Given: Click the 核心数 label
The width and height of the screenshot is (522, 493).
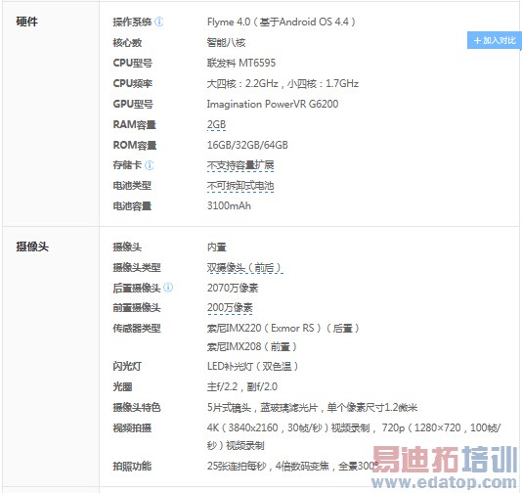Looking at the screenshot, I should [127, 43].
